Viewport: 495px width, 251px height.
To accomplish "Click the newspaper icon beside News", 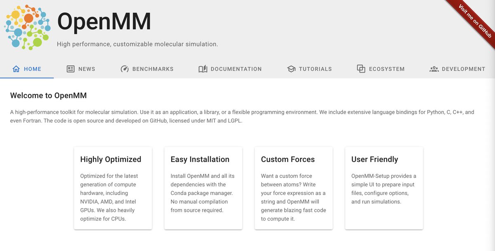I will [x=71, y=69].
